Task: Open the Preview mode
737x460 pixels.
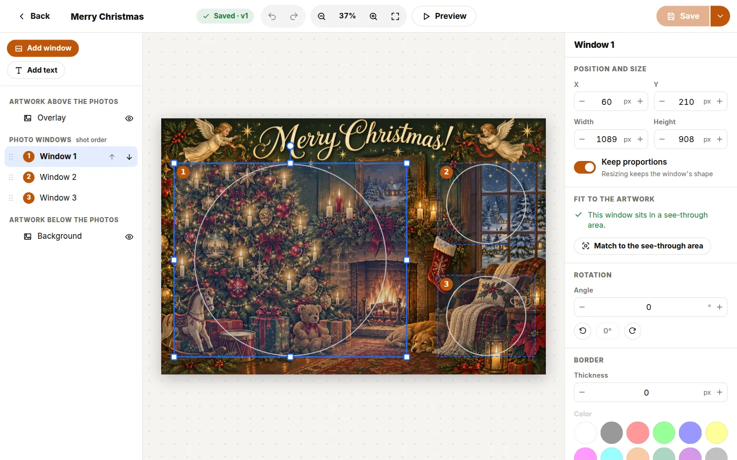Action: [444, 16]
